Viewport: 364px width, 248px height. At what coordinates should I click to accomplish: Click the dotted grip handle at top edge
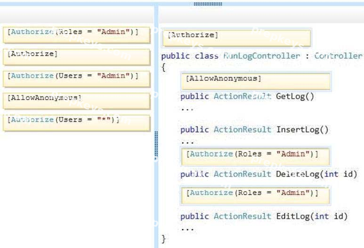click(208, 4)
